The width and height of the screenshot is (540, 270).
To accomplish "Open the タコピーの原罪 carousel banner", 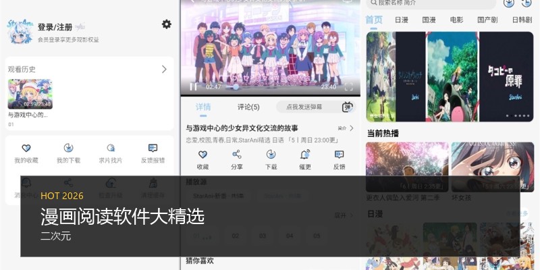I will [506, 76].
